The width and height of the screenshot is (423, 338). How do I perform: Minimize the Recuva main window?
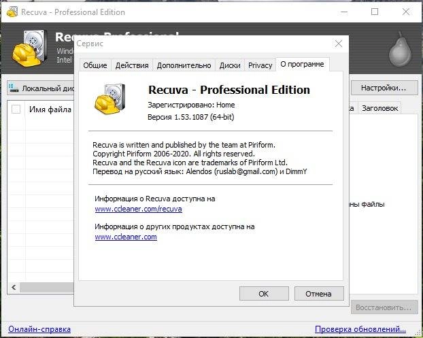click(344, 12)
